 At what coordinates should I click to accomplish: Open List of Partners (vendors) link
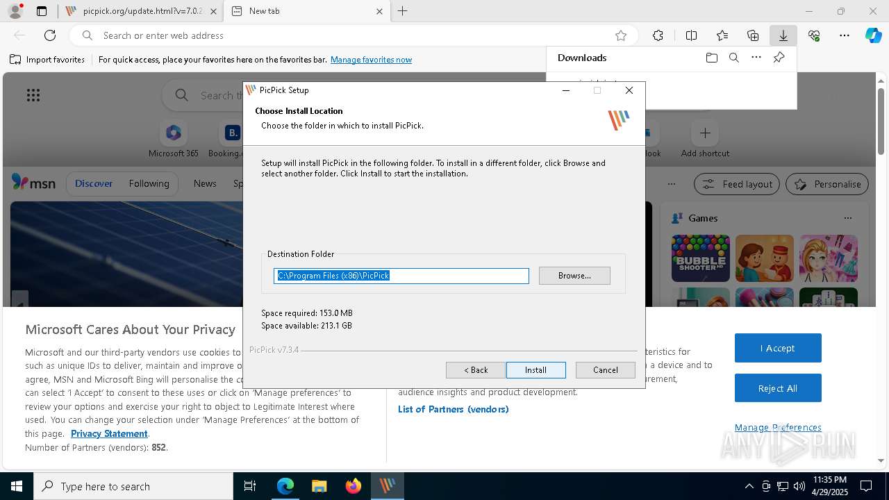[x=454, y=409]
